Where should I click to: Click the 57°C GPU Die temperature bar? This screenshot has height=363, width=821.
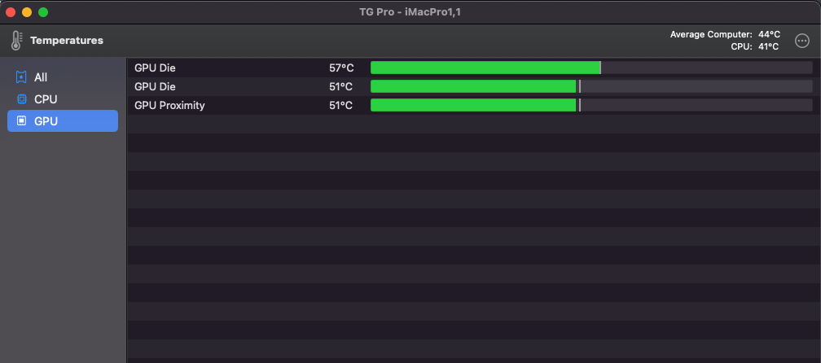point(591,68)
